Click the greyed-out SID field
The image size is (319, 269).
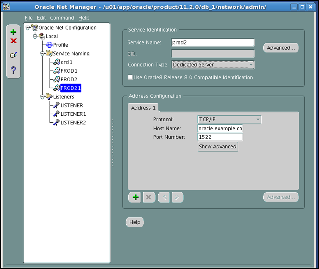(x=213, y=54)
